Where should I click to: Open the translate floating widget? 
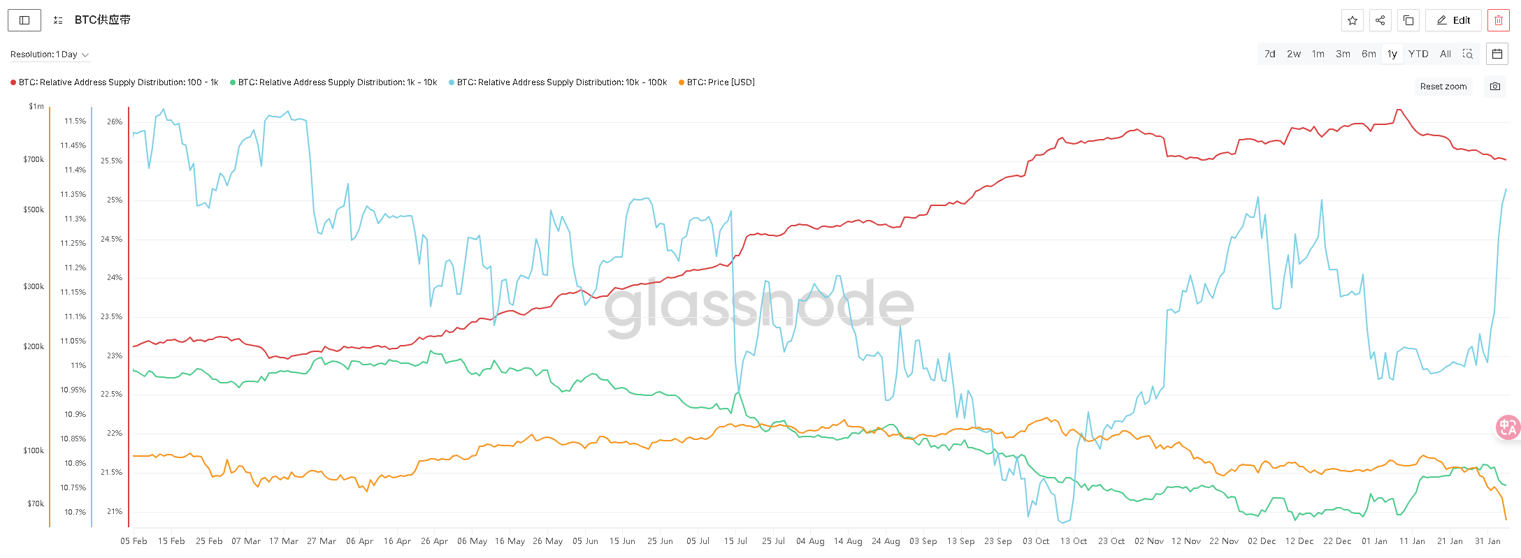coord(1508,427)
